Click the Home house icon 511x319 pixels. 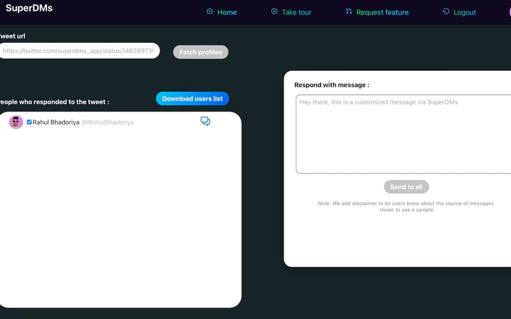point(210,11)
